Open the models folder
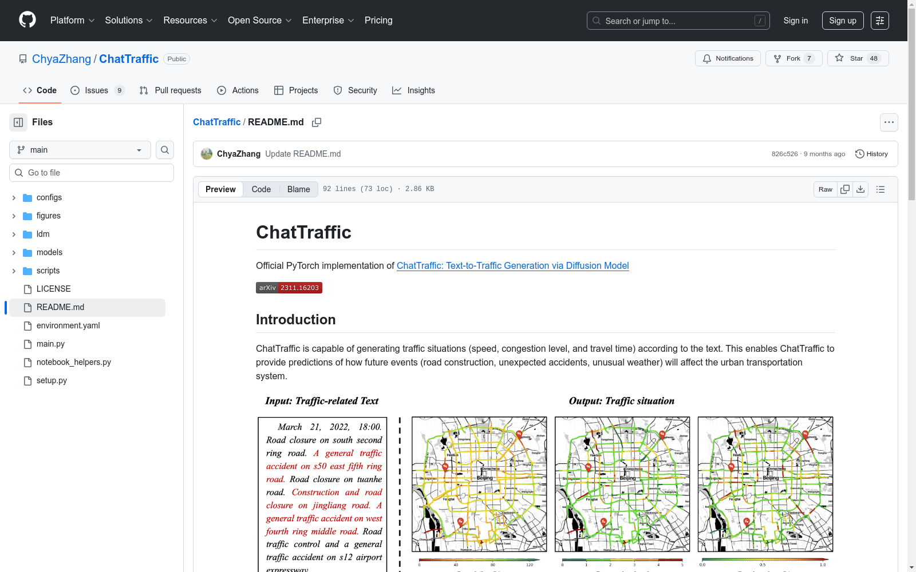This screenshot has height=572, width=916. (49, 252)
